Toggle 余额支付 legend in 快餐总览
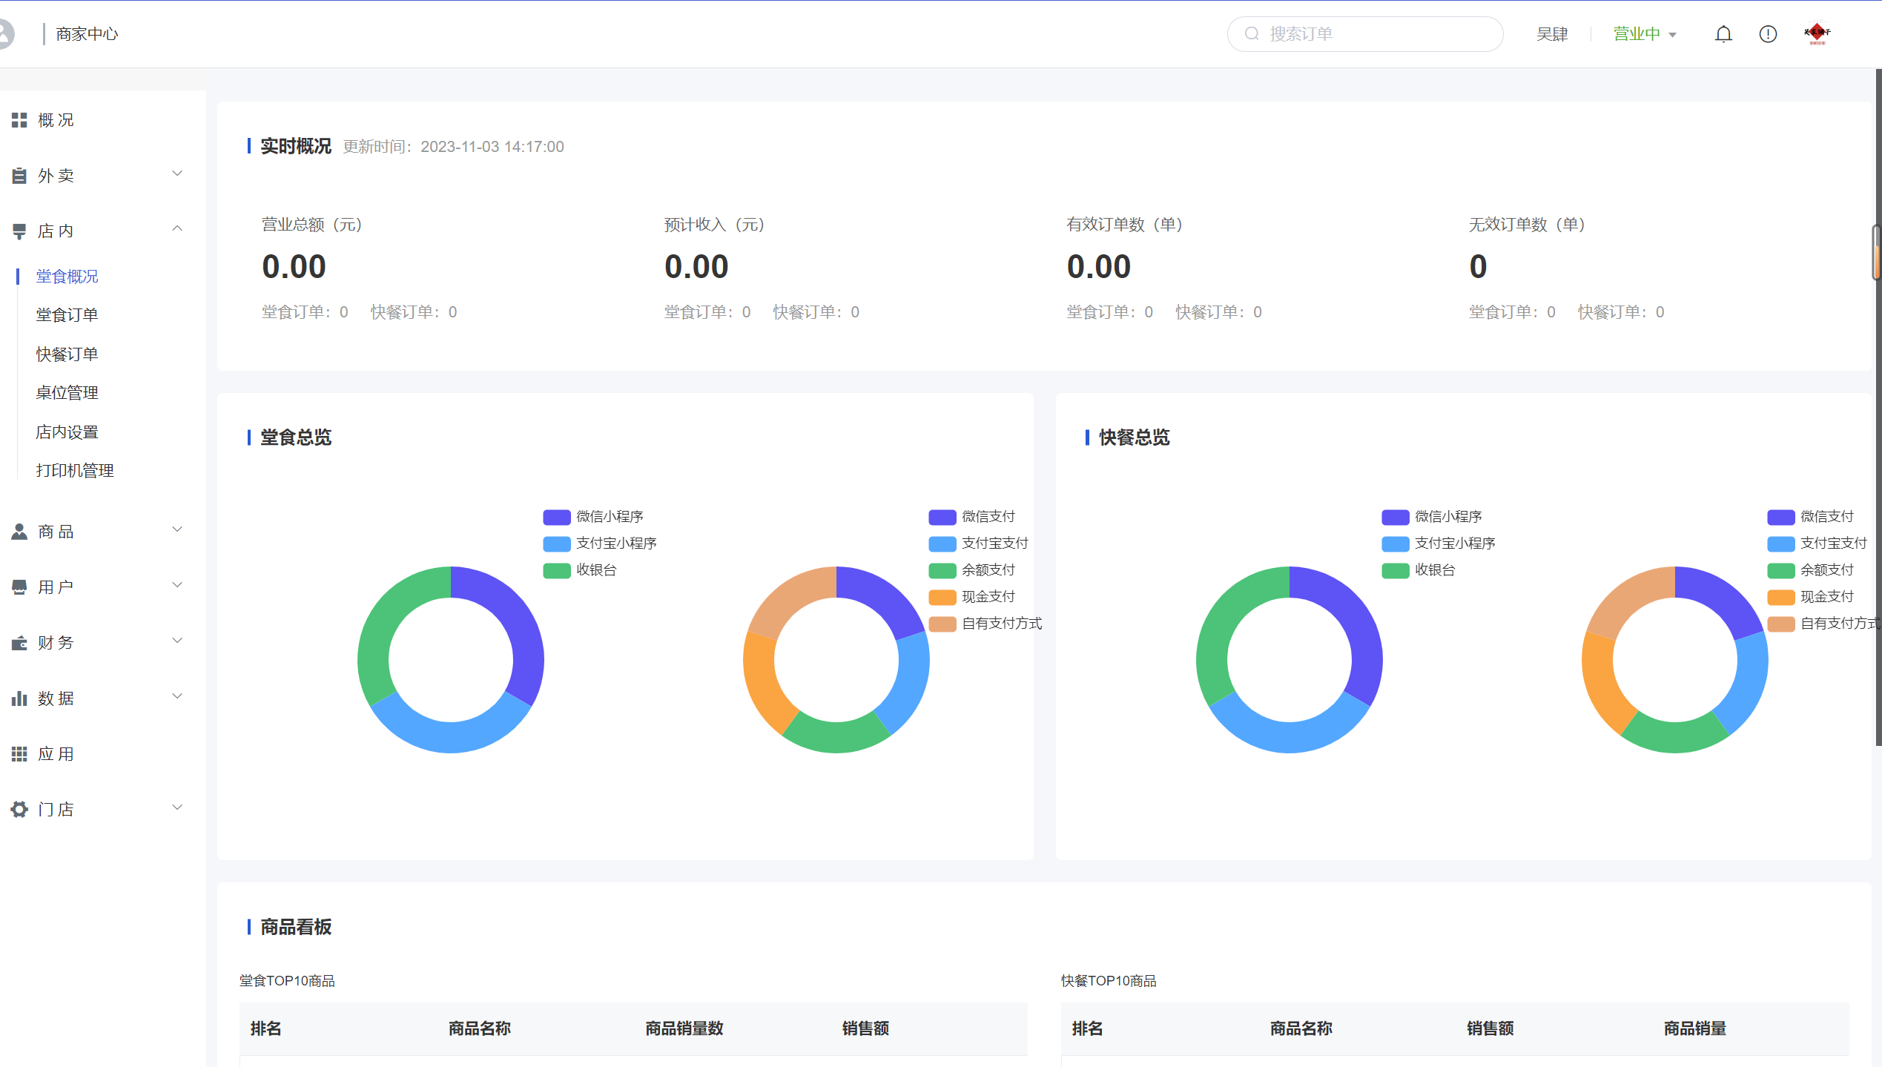Image resolution: width=1882 pixels, height=1067 pixels. click(x=1811, y=570)
